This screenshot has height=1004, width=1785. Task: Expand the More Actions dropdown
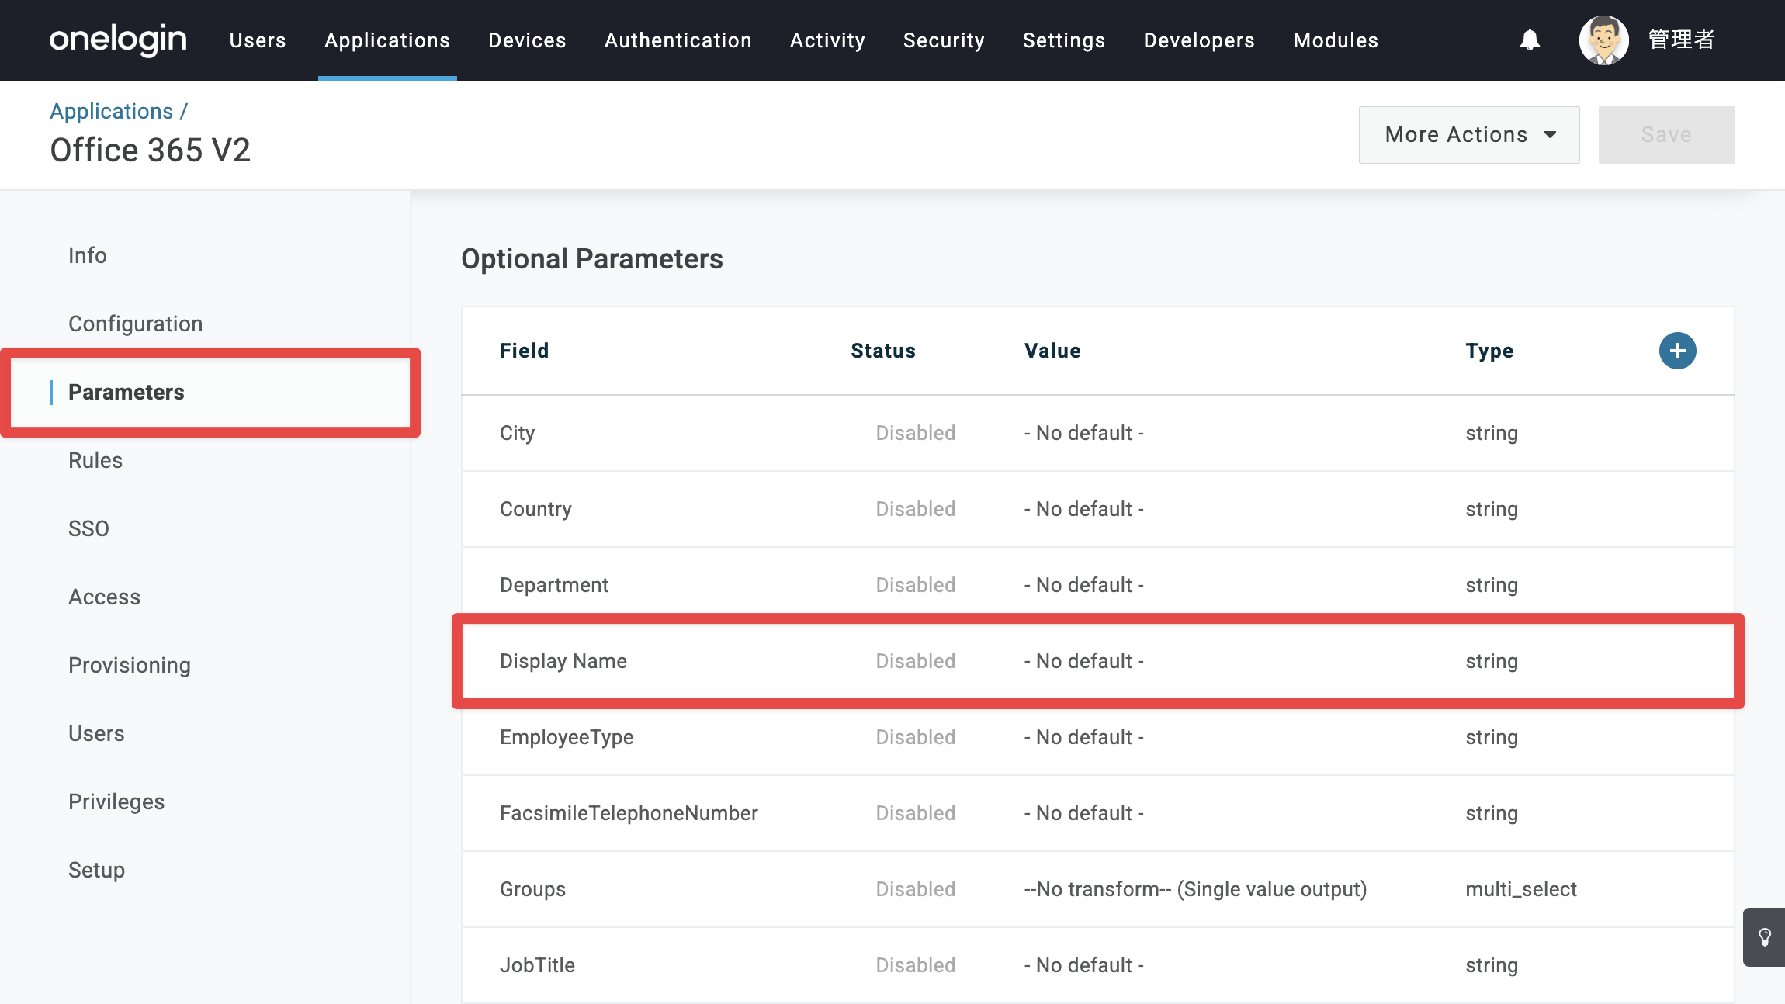point(1469,135)
